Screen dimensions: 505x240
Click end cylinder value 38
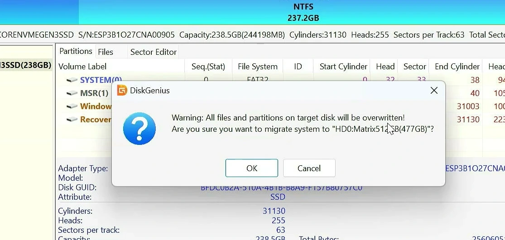[x=475, y=80]
